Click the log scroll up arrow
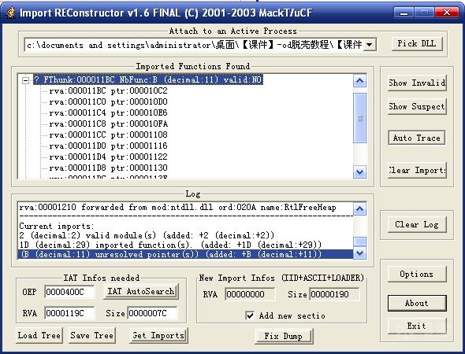 pyautogui.click(x=359, y=209)
